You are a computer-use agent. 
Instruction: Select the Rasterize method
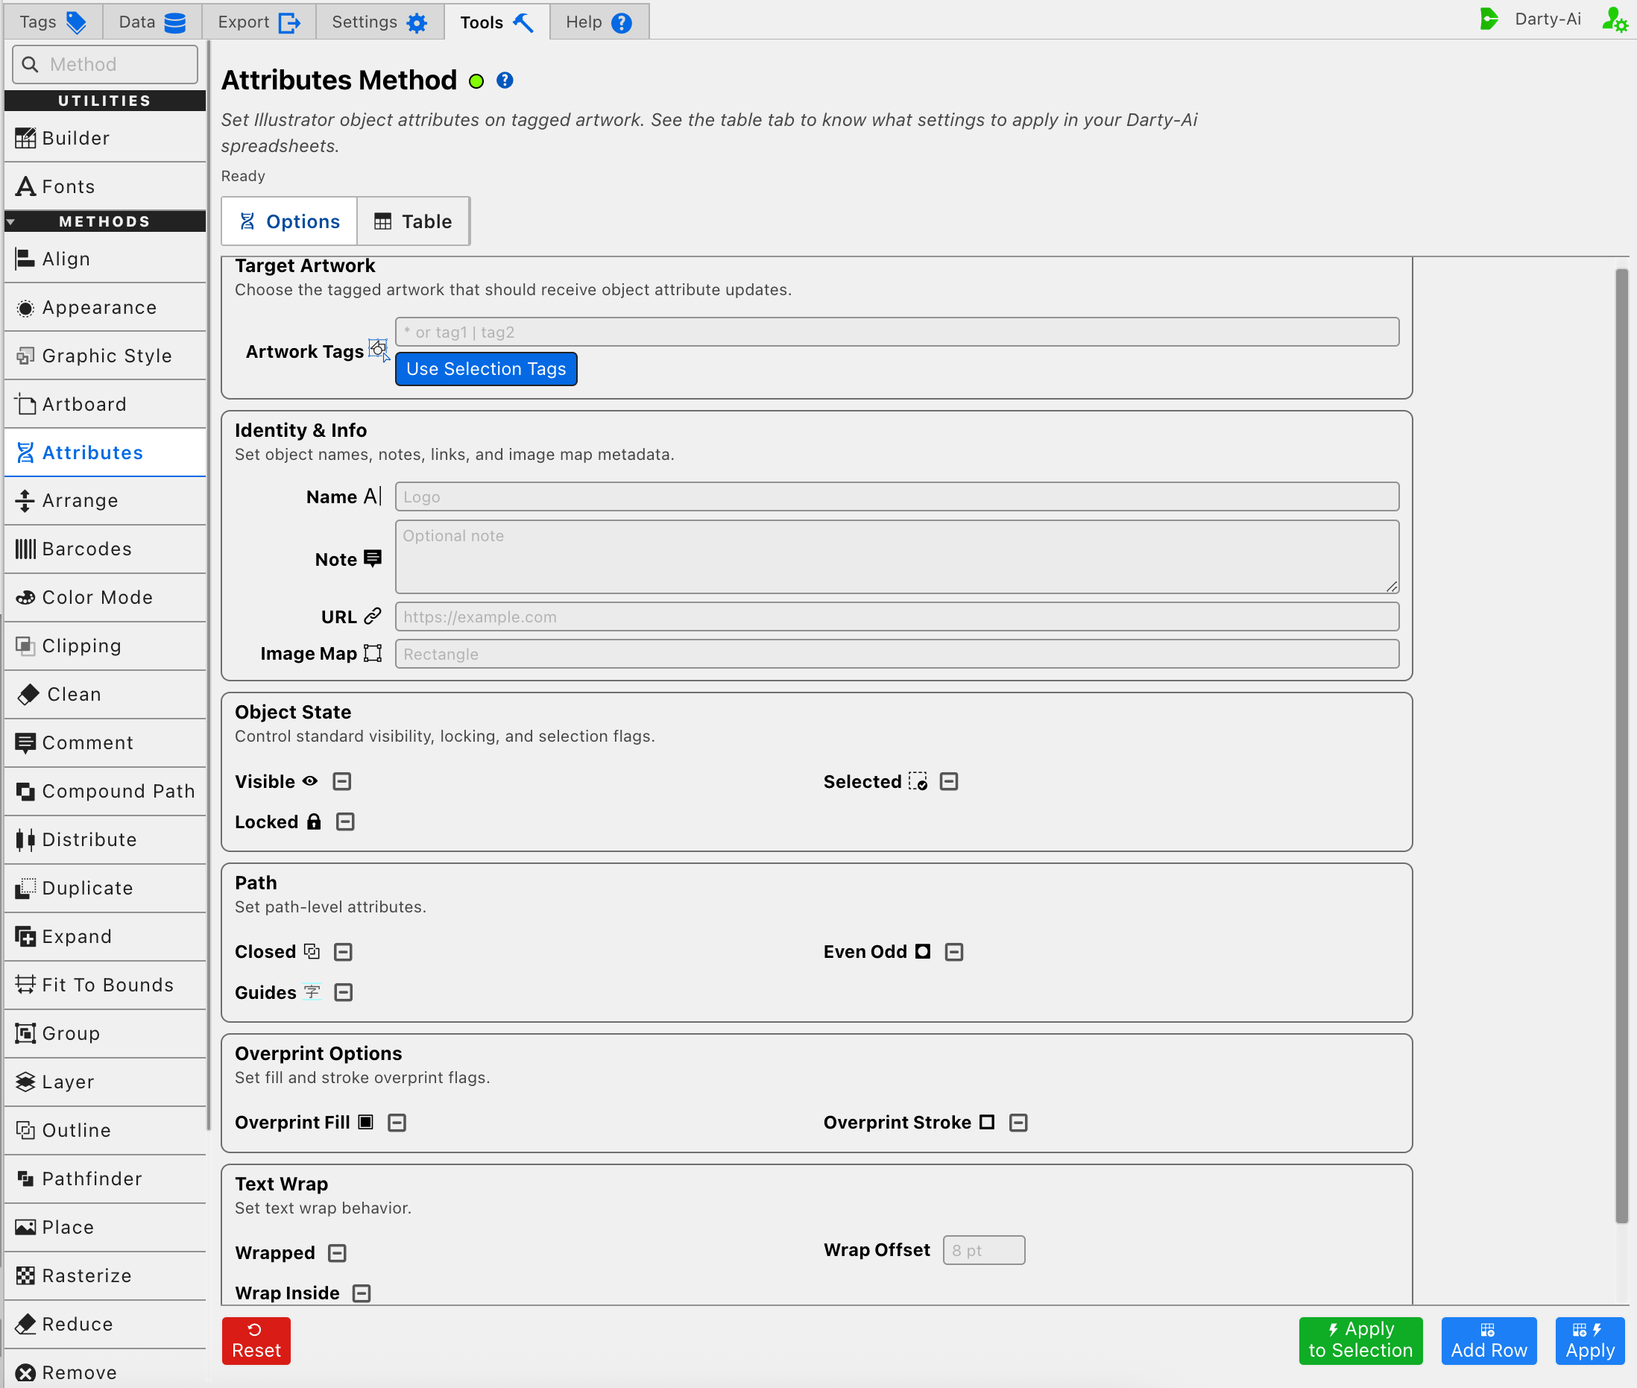tap(104, 1275)
